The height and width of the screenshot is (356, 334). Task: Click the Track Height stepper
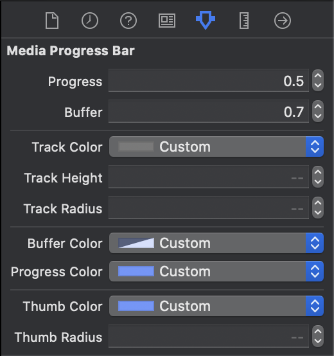(x=318, y=177)
